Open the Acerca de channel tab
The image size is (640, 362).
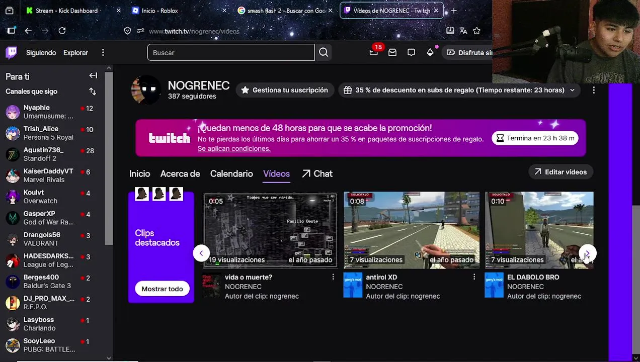(x=180, y=173)
